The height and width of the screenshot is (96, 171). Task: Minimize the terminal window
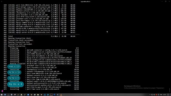(x=162, y=1)
